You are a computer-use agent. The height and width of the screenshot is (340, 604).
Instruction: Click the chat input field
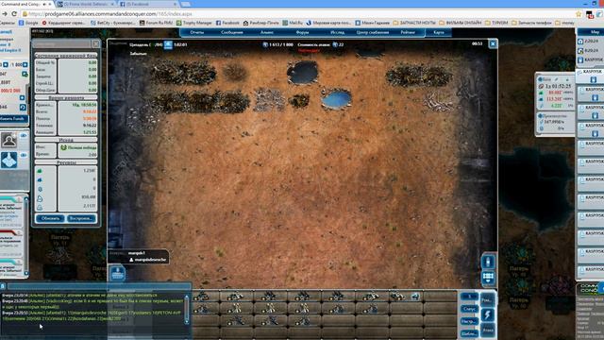(98, 286)
